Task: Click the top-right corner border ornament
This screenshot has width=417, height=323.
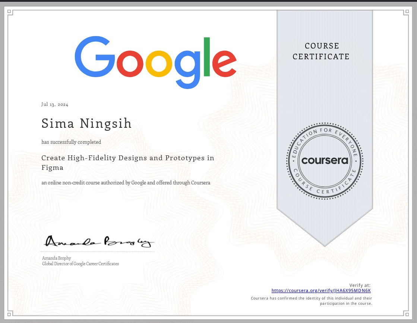Action: coord(407,13)
